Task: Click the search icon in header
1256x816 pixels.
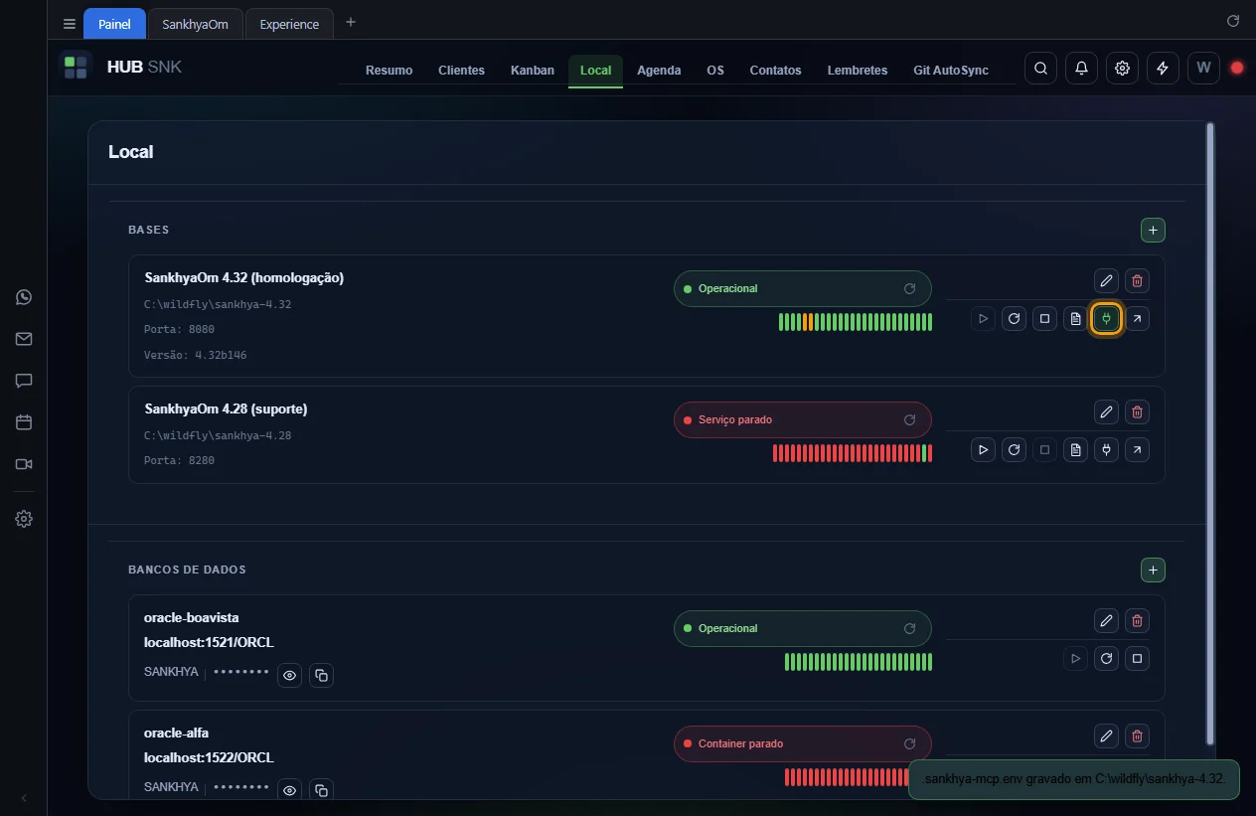Action: (1040, 69)
